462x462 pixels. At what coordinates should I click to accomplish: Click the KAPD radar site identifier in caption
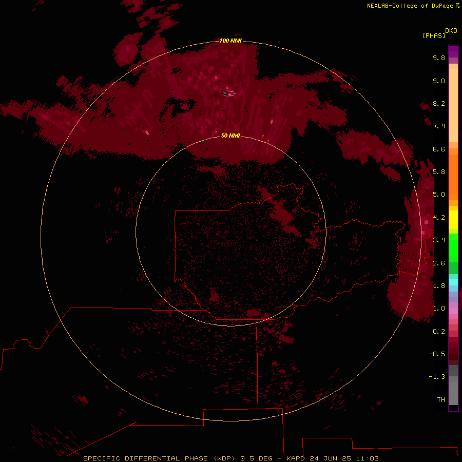296,458
